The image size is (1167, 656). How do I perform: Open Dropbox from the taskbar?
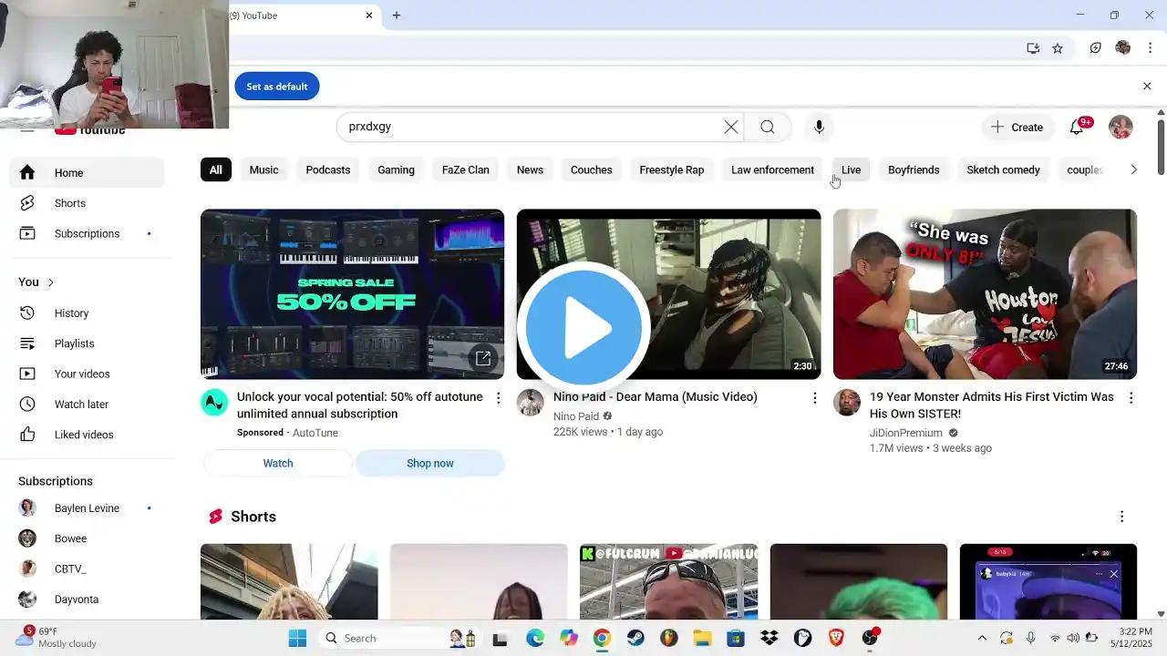pyautogui.click(x=769, y=638)
